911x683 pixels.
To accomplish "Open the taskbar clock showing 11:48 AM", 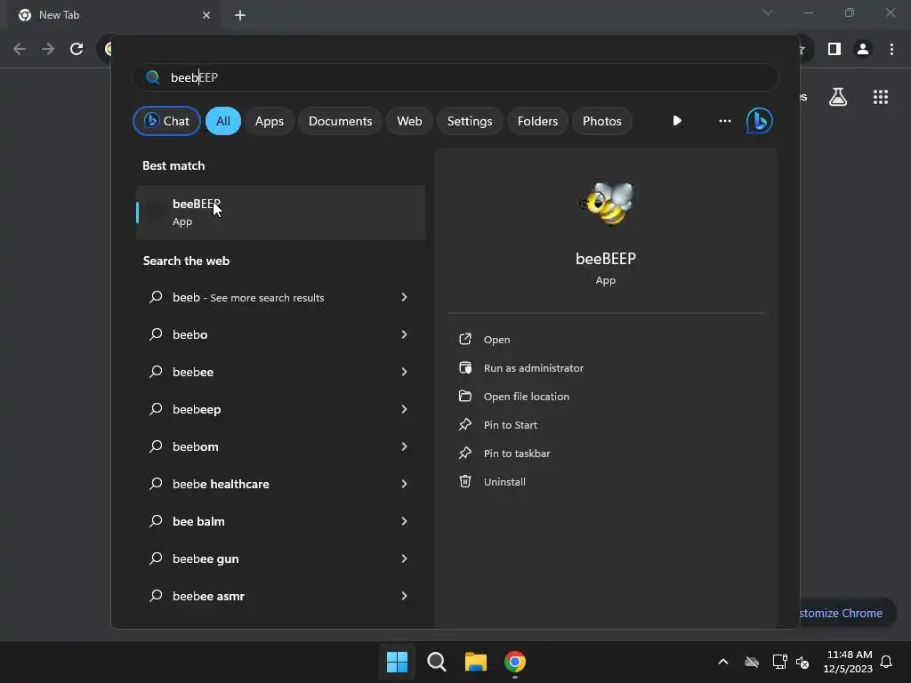I will (x=848, y=662).
